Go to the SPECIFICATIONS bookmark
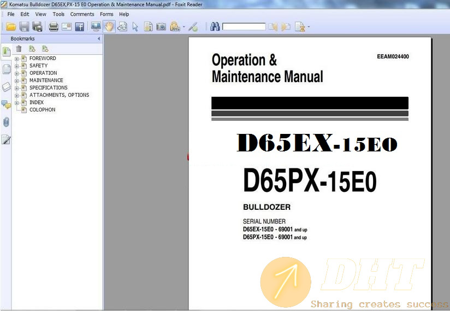 (49, 87)
